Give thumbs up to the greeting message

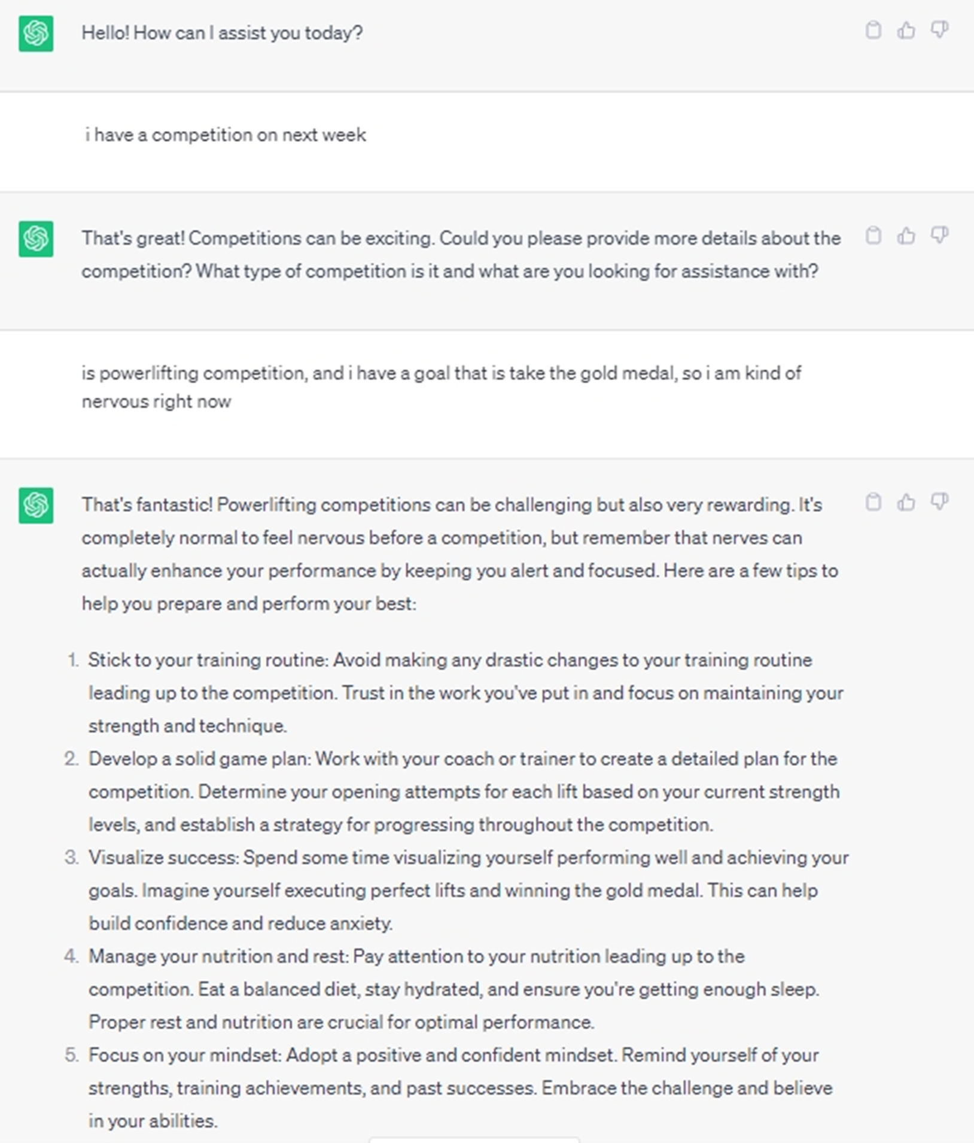(x=906, y=30)
